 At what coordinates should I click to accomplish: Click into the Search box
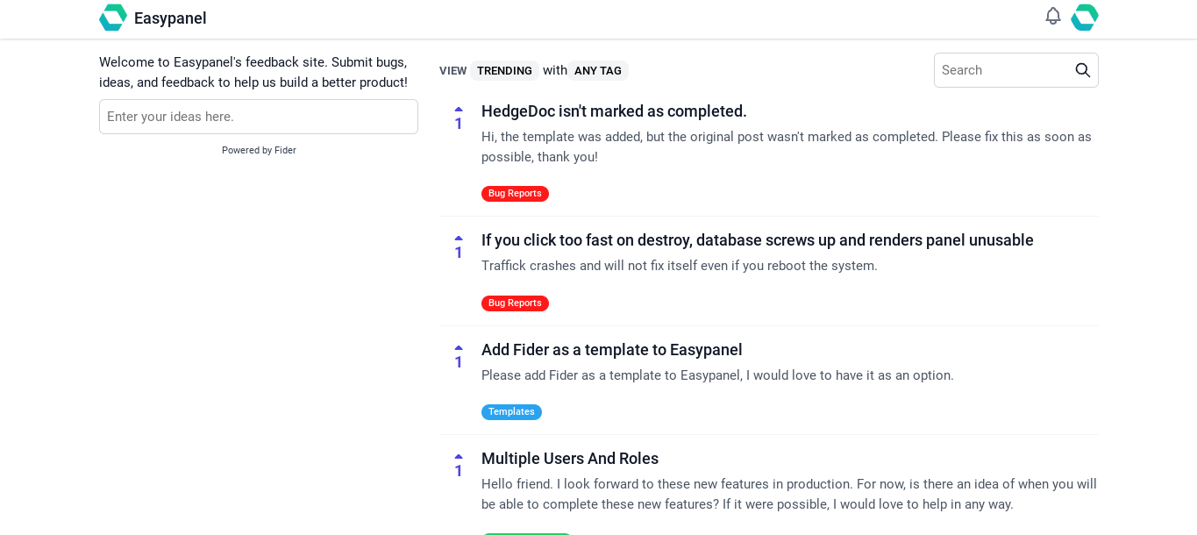coord(1004,70)
